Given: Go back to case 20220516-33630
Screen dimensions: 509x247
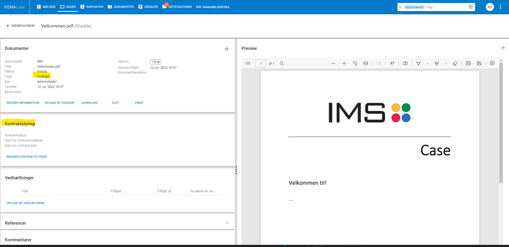Looking at the screenshot, I should click(x=20, y=26).
